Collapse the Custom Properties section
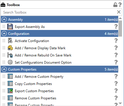 click(4, 69)
